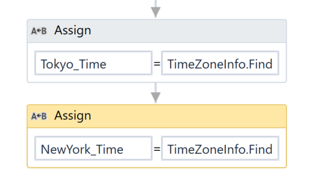Click the A←B icon of the Tokyo Assign activity
The height and width of the screenshot is (194, 312).
click(x=39, y=31)
